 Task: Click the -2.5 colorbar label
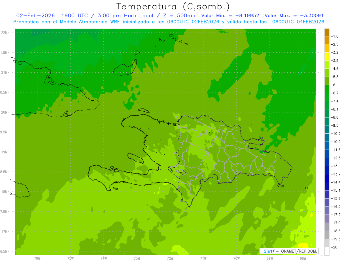(x=335, y=44)
